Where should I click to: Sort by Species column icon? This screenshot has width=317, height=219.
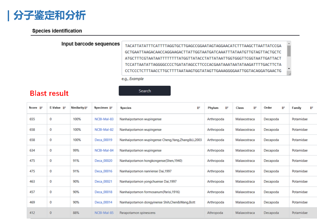pyautogui.click(x=199, y=108)
